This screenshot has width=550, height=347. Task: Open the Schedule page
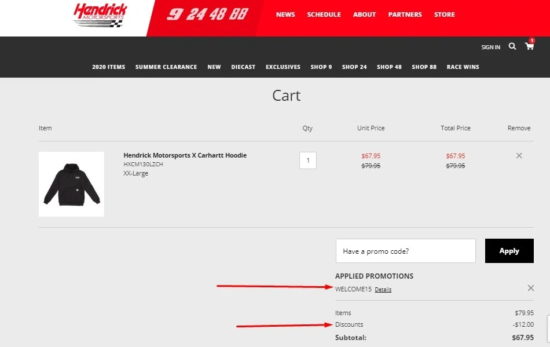pyautogui.click(x=324, y=14)
